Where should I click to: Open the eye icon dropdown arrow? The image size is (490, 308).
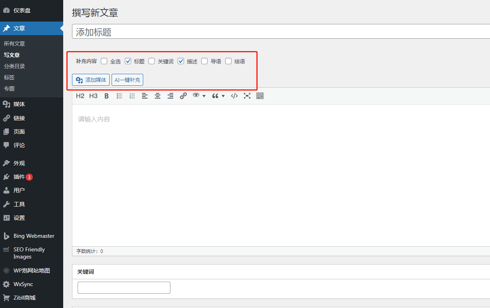pos(204,96)
